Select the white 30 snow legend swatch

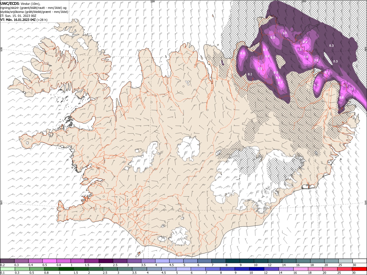point(359,261)
